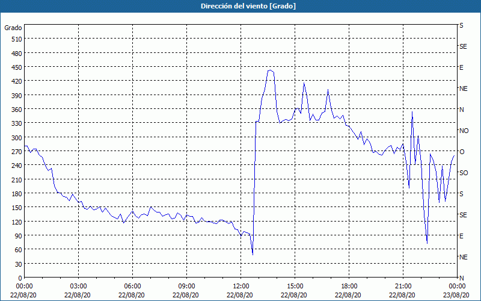Click the SE compass label level with 480
The image size is (481, 301).
[463, 47]
